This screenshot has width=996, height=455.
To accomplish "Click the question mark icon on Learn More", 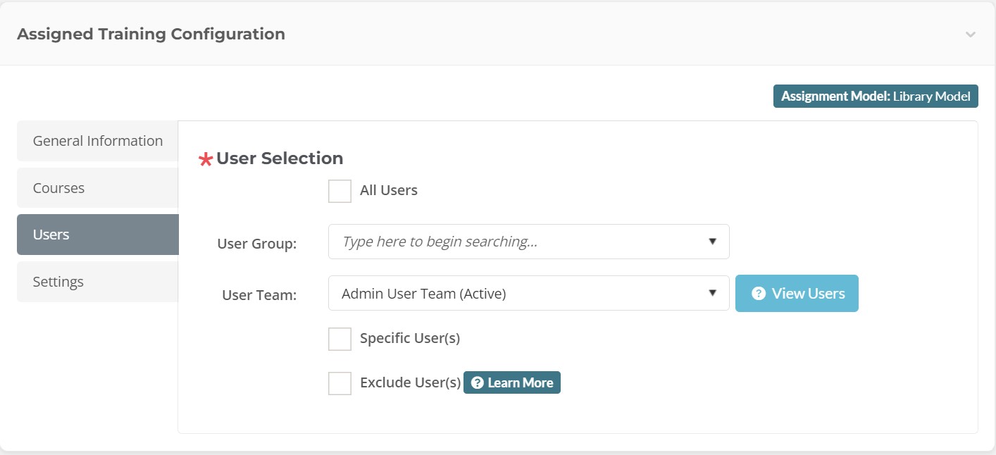I will pyautogui.click(x=478, y=382).
